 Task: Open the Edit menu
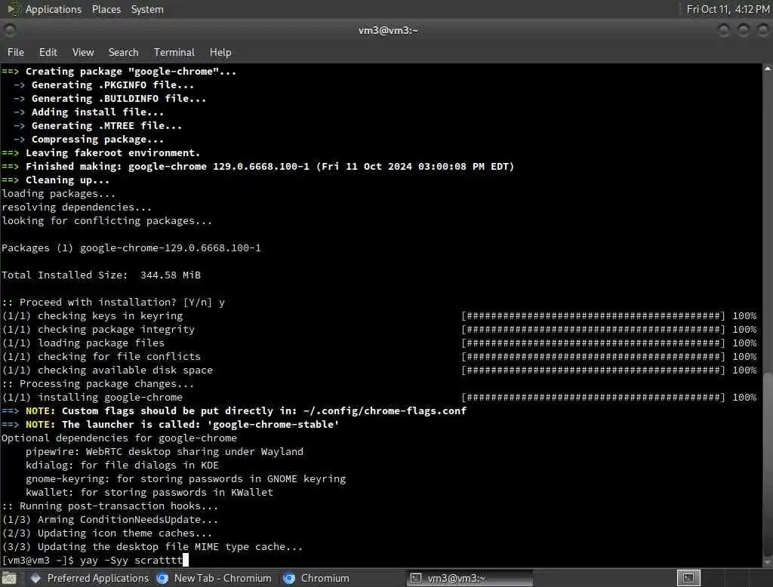click(48, 52)
